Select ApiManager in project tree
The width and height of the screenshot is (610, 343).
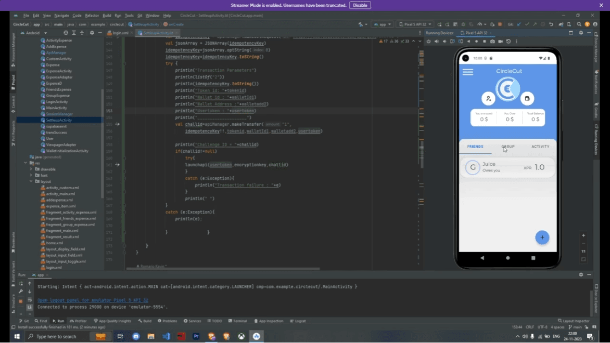(56, 52)
